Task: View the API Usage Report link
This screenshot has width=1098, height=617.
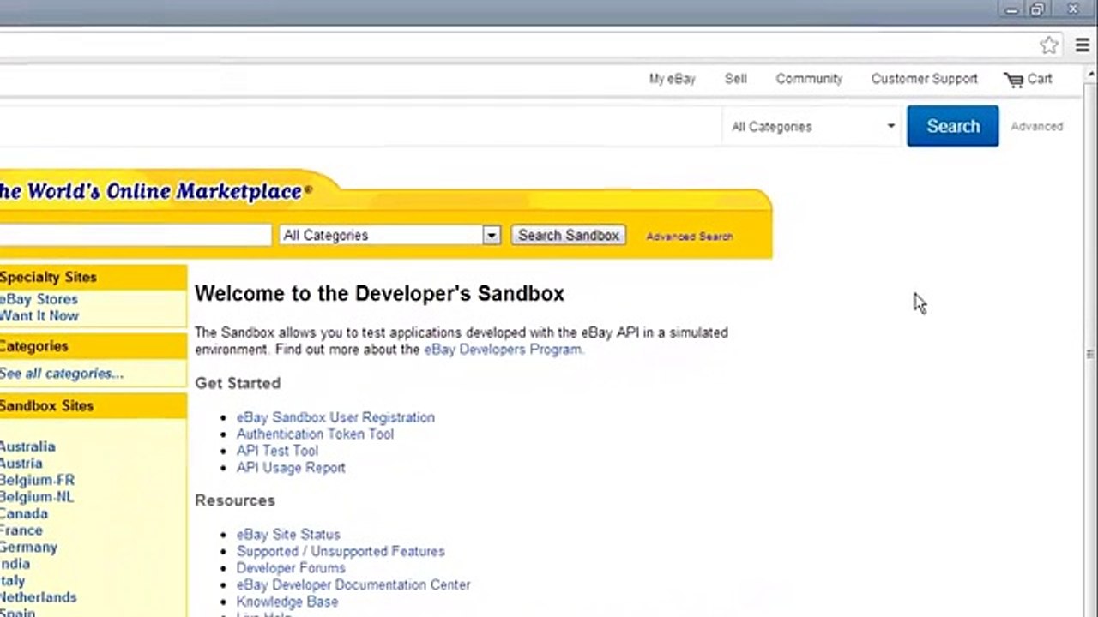Action: (291, 468)
